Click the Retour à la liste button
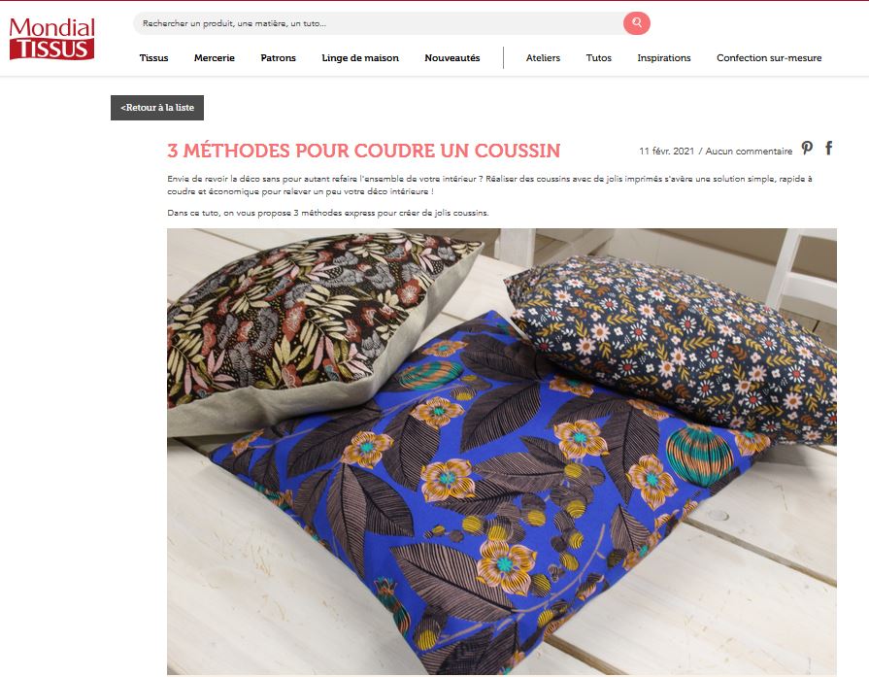This screenshot has width=869, height=677. tap(157, 108)
